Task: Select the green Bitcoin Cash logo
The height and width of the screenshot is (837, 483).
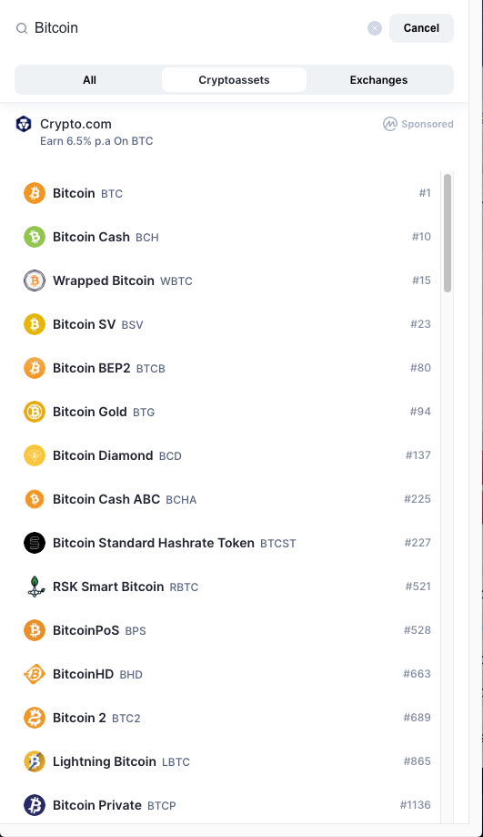Action: pos(35,237)
